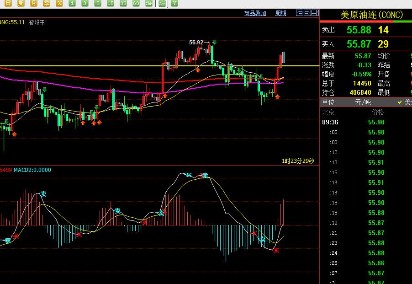Switch chart to daily (日) period
Viewport: 412px width, 284px height.
click(x=8, y=3)
